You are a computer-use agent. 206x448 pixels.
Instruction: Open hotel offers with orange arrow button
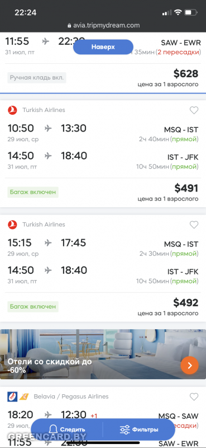click(189, 365)
